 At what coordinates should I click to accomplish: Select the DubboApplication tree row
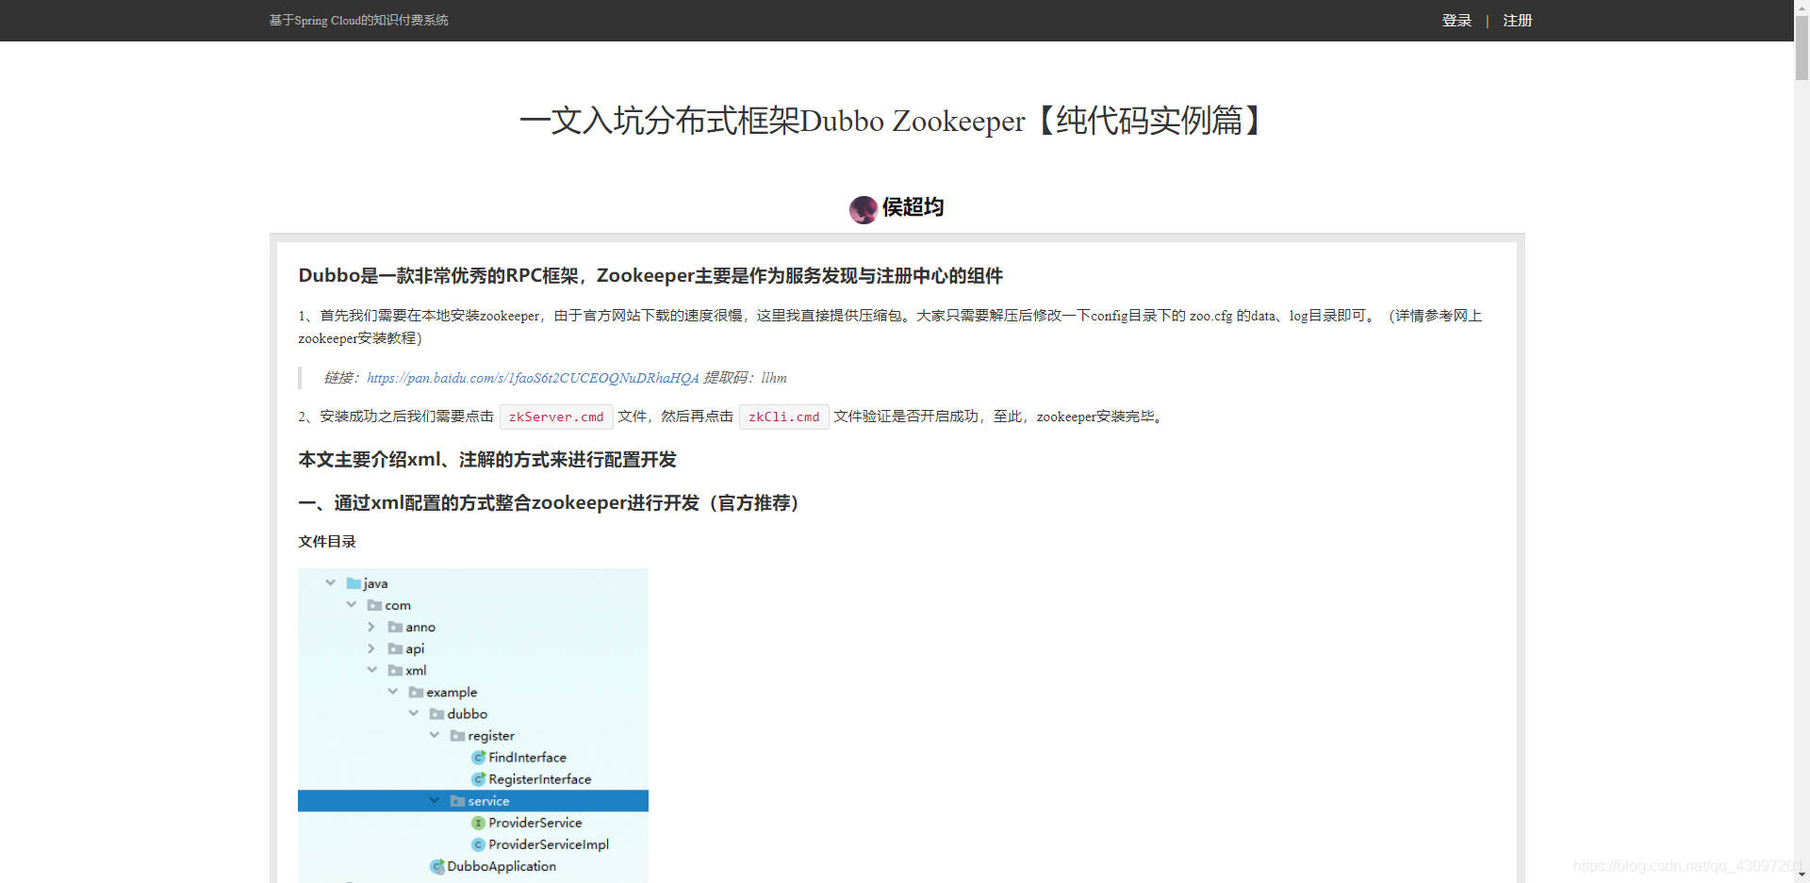473,866
